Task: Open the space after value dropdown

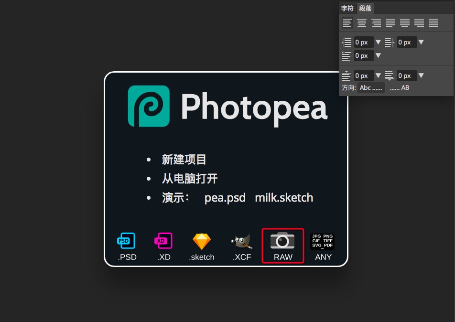Action: 421,75
